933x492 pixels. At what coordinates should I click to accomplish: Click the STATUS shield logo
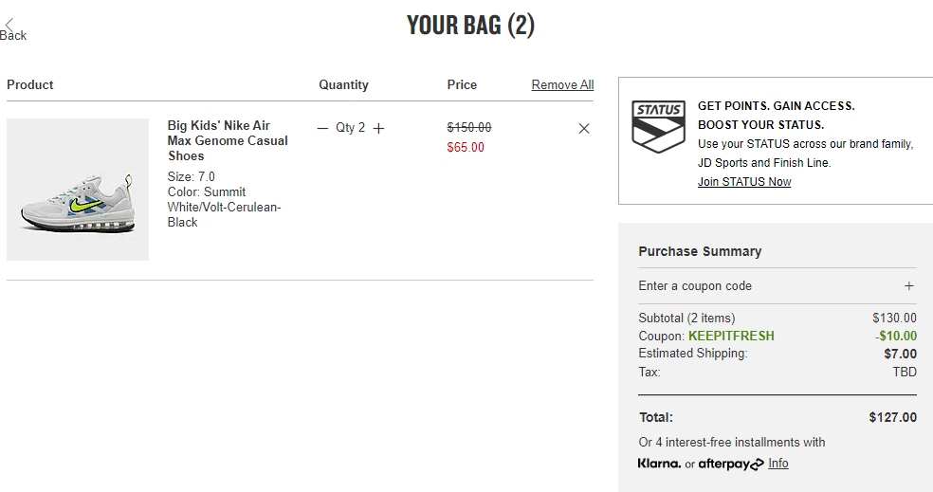point(658,127)
